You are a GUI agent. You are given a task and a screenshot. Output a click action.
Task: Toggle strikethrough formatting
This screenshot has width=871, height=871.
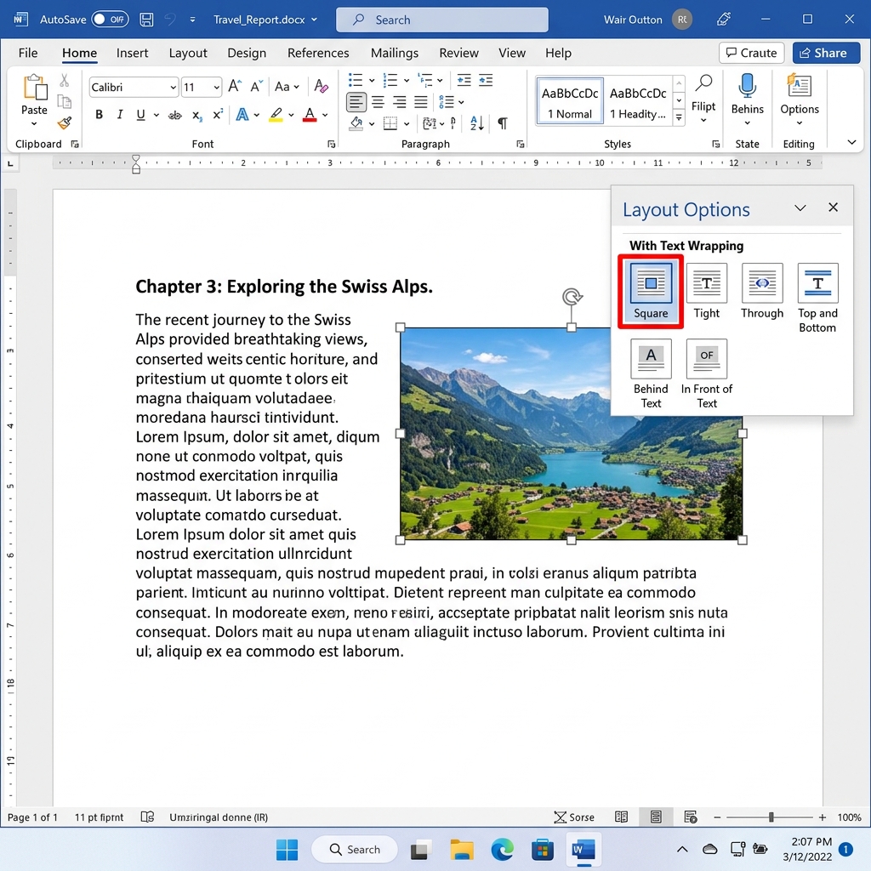coord(174,115)
